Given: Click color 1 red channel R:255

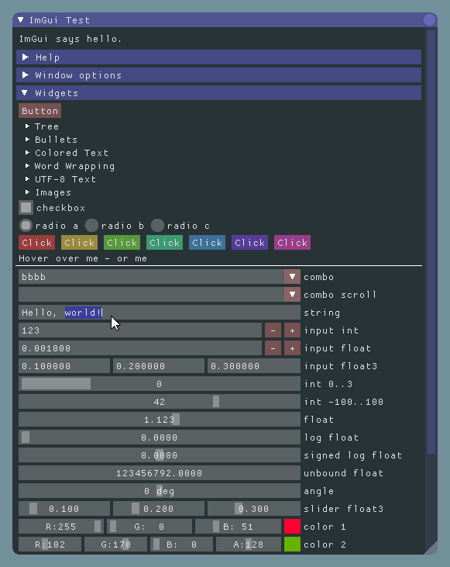Looking at the screenshot, I should tap(61, 526).
